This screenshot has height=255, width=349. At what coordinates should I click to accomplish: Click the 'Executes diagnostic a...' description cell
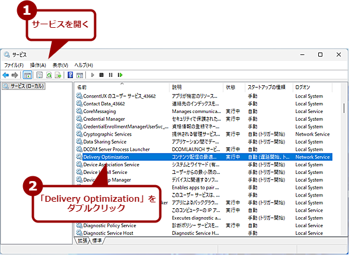196,218
